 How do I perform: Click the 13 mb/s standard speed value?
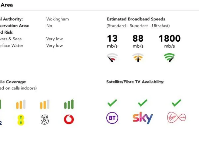112,39
